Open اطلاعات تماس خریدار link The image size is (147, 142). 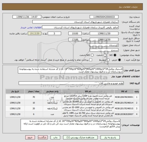point(31,28)
